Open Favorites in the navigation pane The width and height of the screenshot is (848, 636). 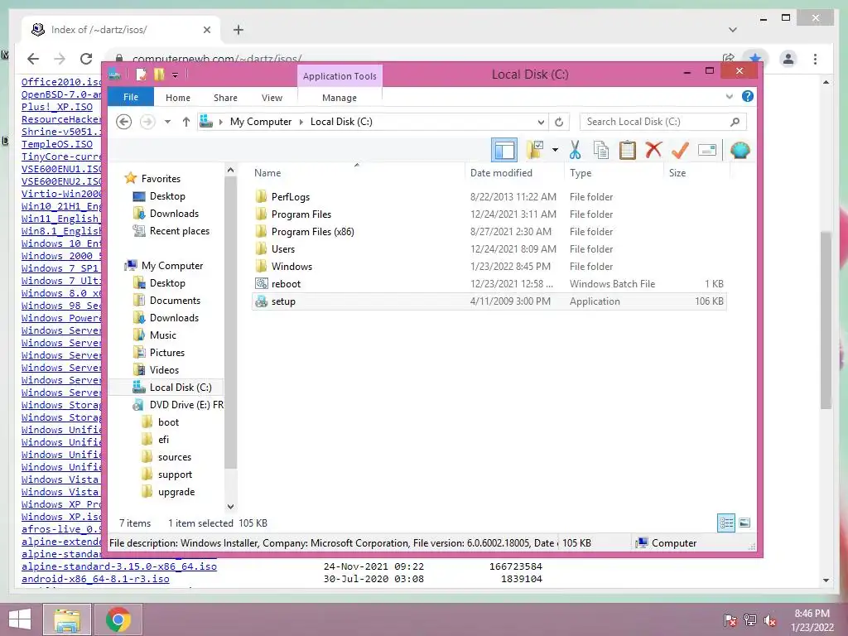tap(161, 179)
